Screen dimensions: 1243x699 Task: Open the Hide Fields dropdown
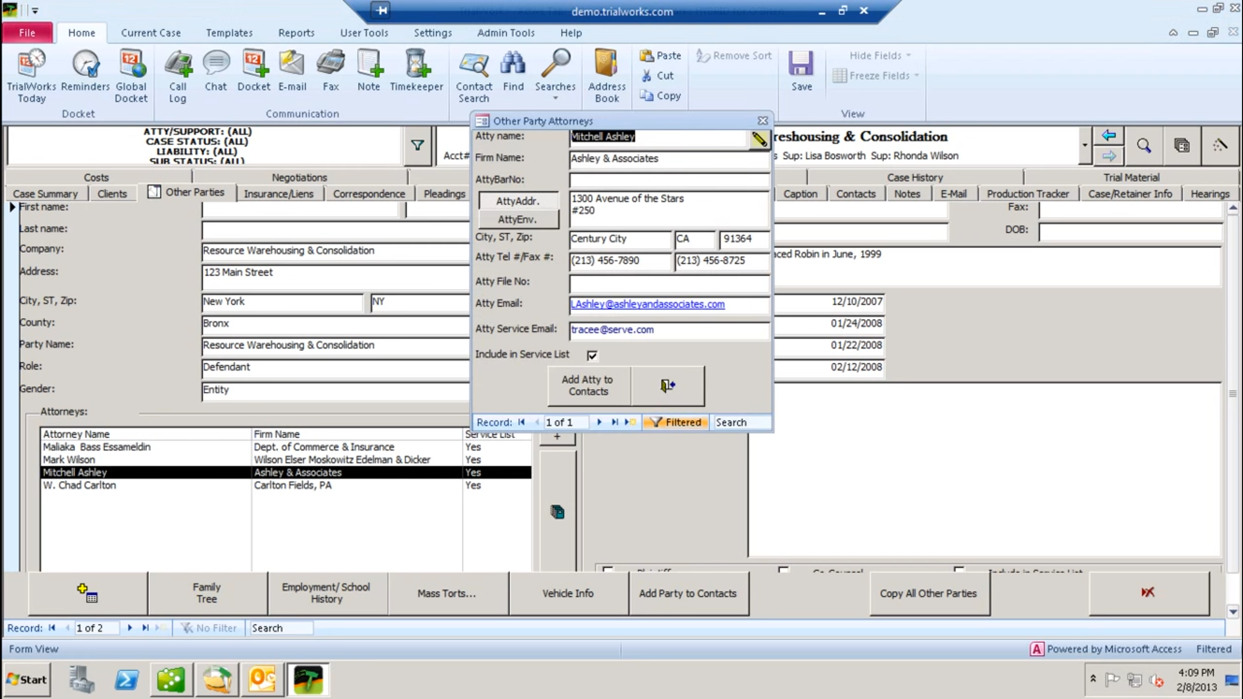[x=880, y=56]
